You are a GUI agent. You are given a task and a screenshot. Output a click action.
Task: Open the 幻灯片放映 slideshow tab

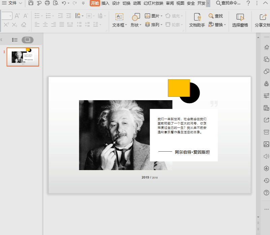coord(153,3)
